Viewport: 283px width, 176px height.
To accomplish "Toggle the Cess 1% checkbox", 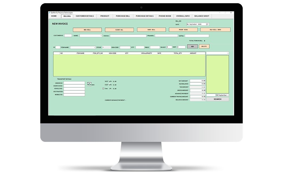I will pos(103,89).
